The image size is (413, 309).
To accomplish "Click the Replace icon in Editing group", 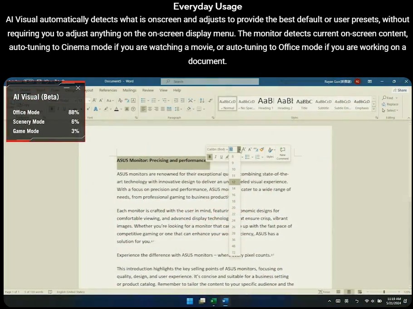I will pyautogui.click(x=390, y=104).
